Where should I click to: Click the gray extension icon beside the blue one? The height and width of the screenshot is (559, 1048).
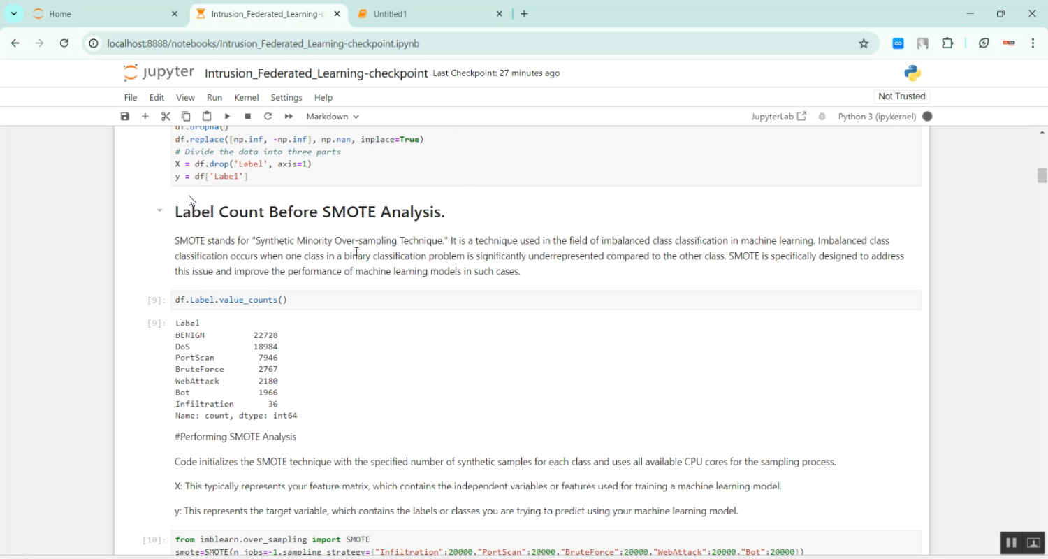click(923, 43)
